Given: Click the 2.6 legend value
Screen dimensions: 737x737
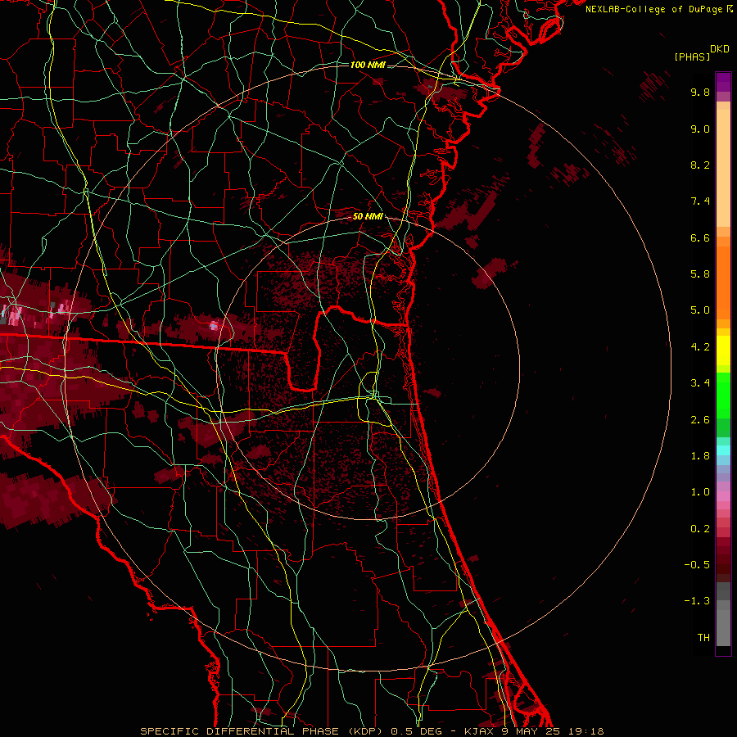Looking at the screenshot, I should [700, 420].
